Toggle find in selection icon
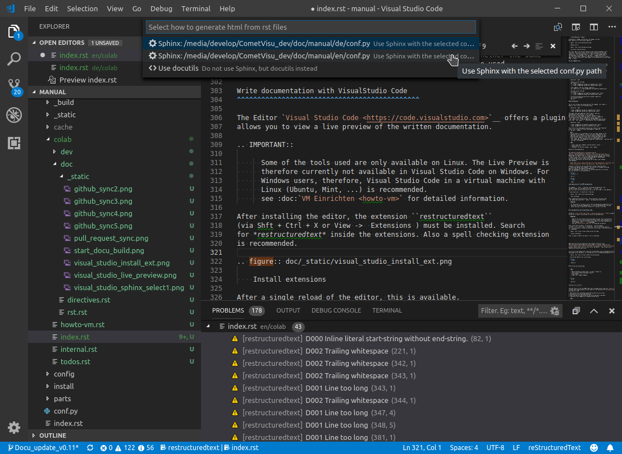 [539, 46]
